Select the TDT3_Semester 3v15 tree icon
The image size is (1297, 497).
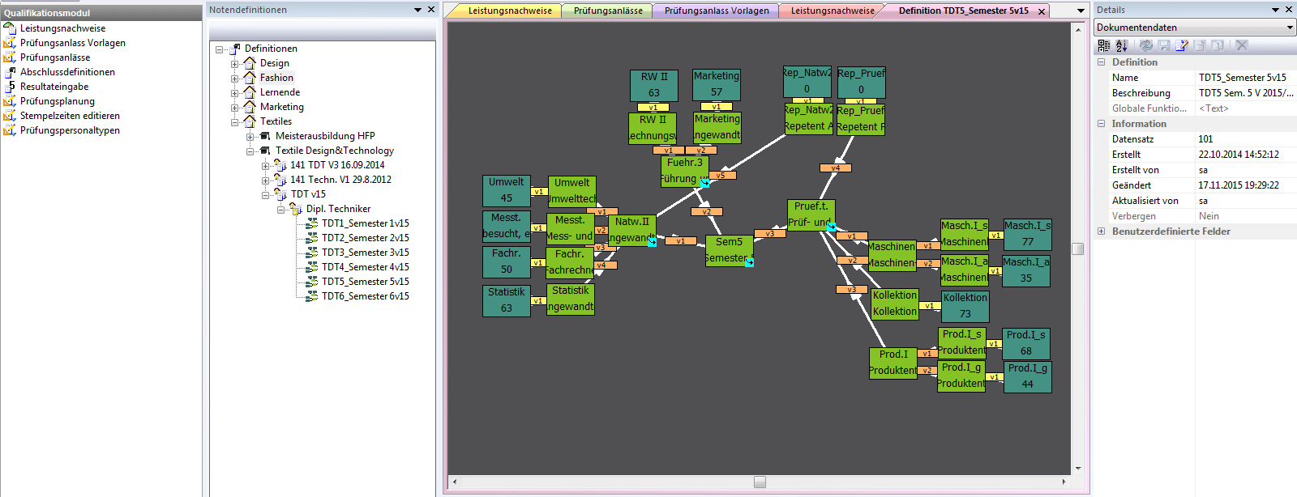pyautogui.click(x=311, y=253)
